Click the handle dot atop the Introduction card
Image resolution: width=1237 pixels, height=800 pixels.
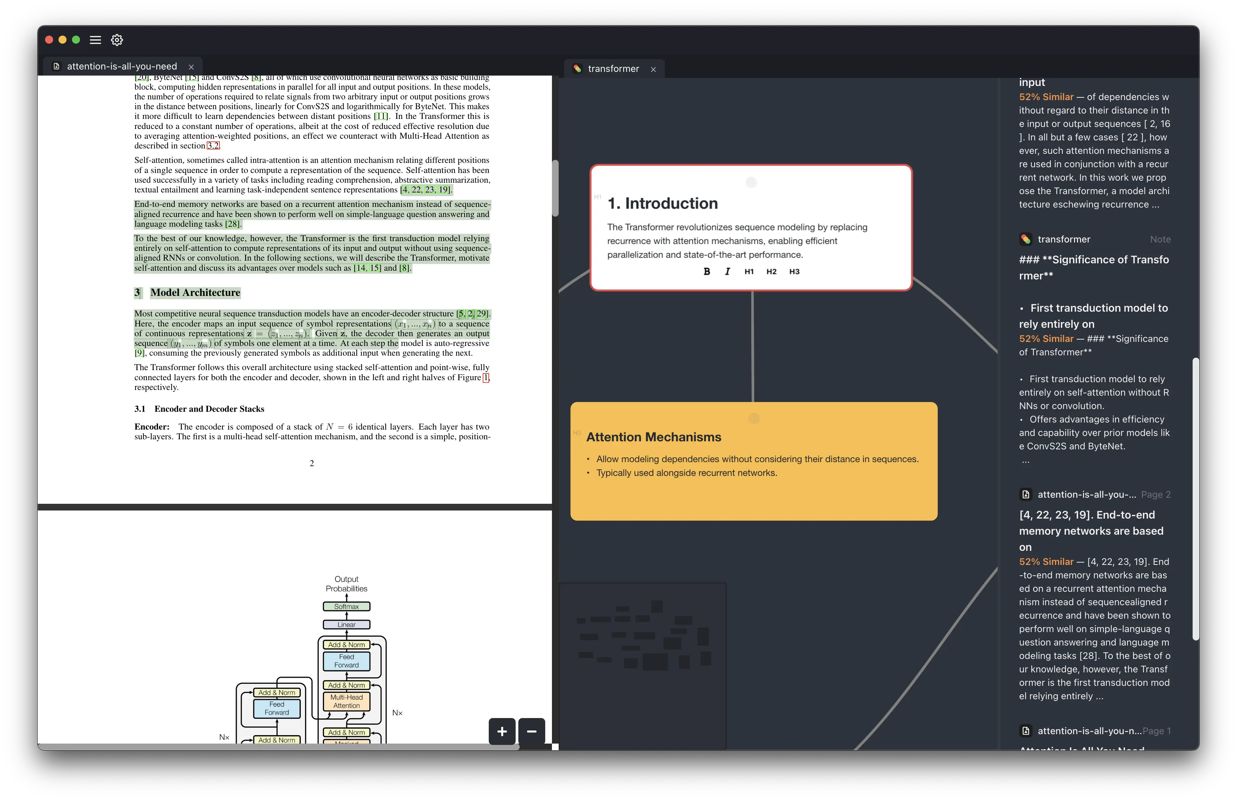coord(751,182)
